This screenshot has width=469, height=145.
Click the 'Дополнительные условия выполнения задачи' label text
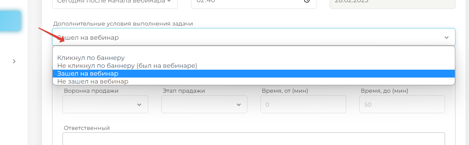click(x=123, y=24)
